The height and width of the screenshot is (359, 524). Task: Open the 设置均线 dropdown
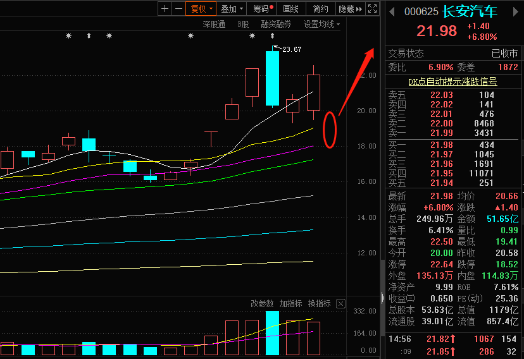(x=321, y=25)
